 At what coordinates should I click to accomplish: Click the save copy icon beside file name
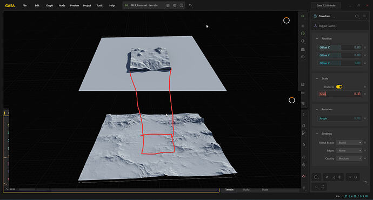(175, 5)
